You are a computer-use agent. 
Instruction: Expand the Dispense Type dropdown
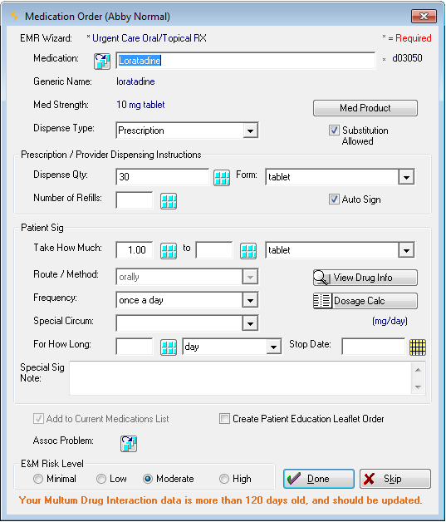click(251, 130)
